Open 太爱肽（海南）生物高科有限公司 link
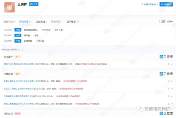 click(19, 89)
